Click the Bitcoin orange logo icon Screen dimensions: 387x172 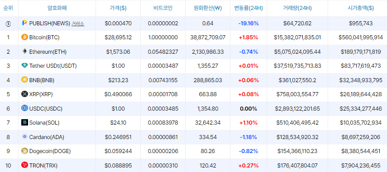(24, 37)
